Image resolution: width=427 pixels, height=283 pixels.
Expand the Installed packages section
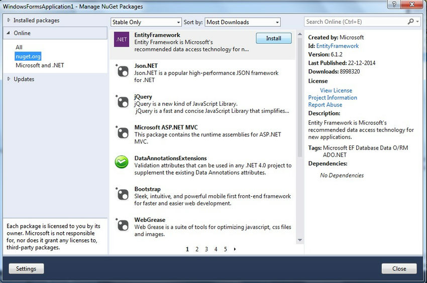9,20
